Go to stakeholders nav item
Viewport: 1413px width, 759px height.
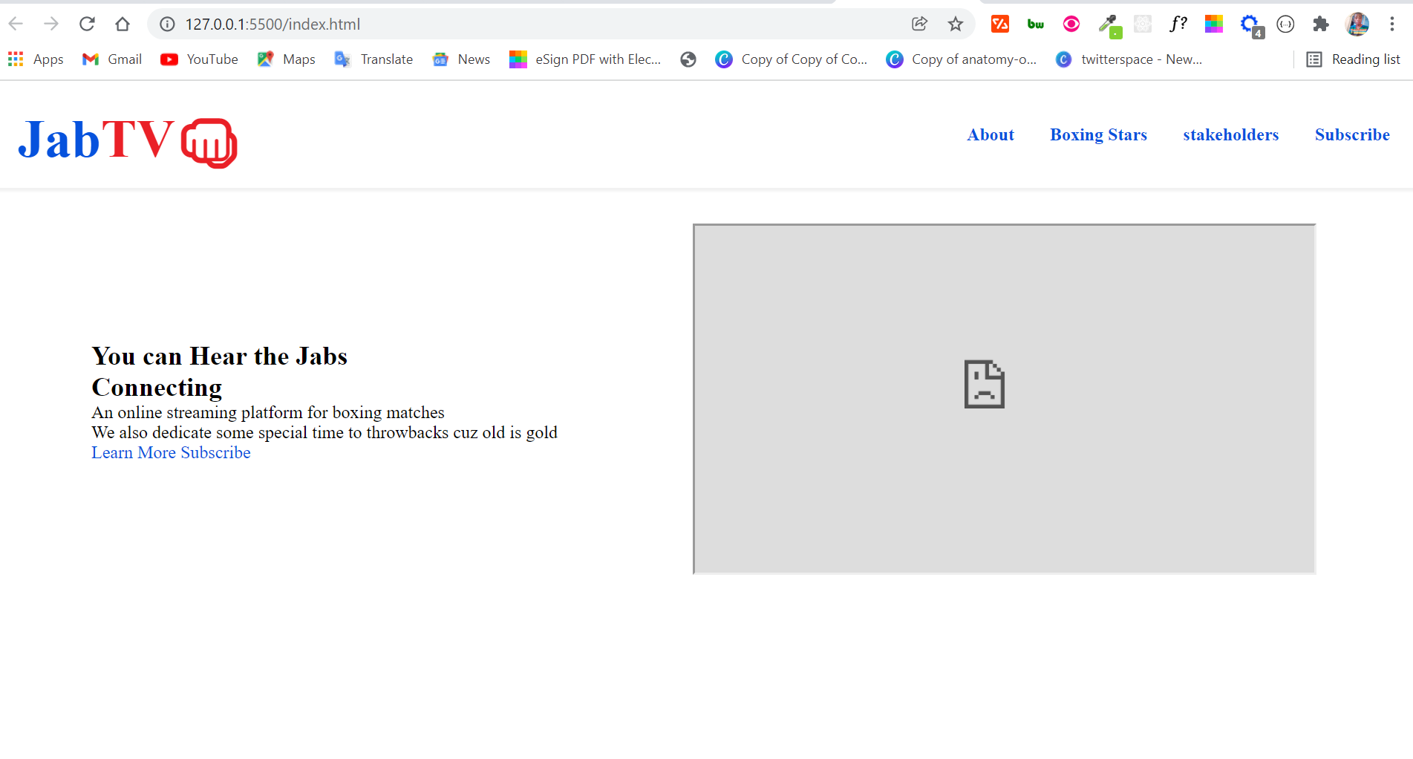(1230, 134)
